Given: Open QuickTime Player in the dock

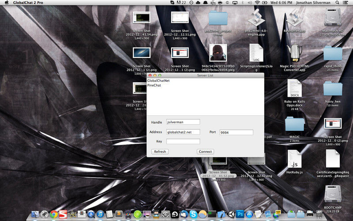Looking at the screenshot, I should 91,214.
